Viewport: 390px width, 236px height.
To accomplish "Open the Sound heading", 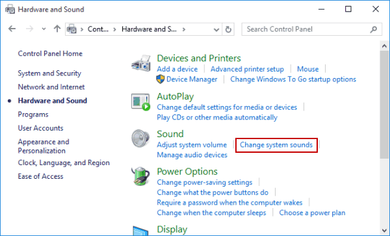I will pos(170,134).
